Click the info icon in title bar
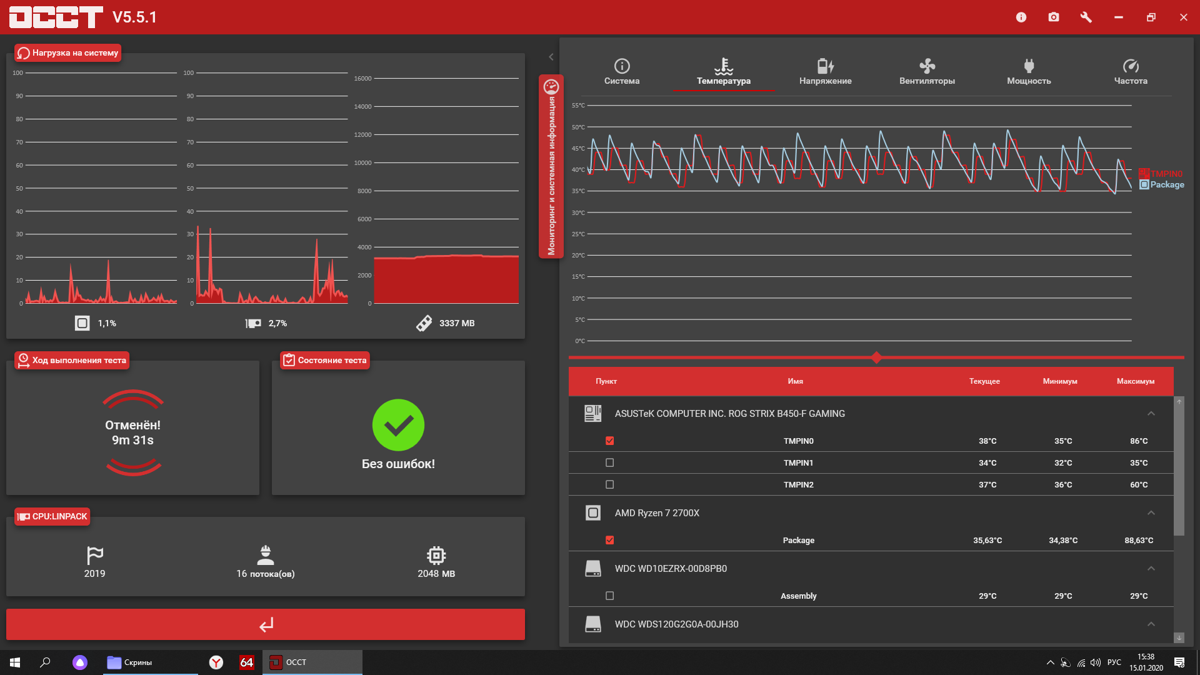Screen dimensions: 1200x675 tap(1021, 17)
